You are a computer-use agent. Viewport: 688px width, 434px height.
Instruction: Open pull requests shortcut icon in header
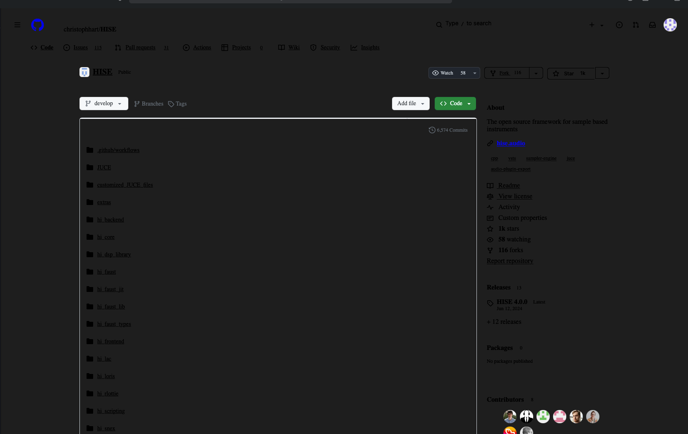tap(636, 25)
